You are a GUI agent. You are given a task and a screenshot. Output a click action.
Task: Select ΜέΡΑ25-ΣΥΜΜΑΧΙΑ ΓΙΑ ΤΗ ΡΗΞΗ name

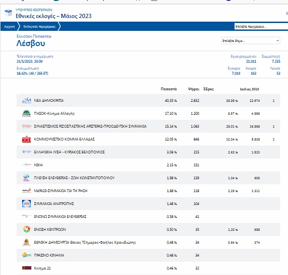tap(61, 191)
